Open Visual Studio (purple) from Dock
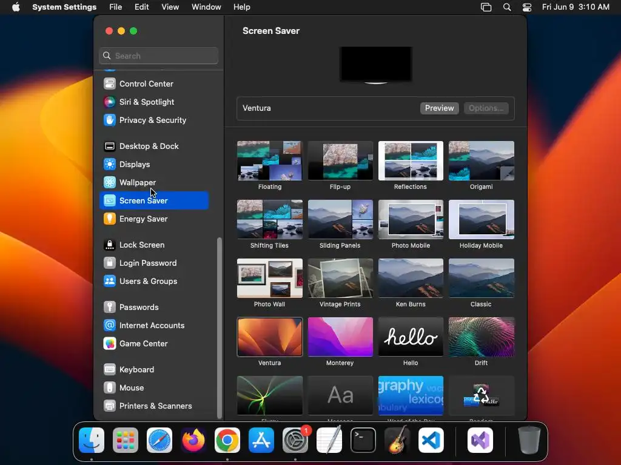Viewport: 621px width, 465px height. coord(480,440)
